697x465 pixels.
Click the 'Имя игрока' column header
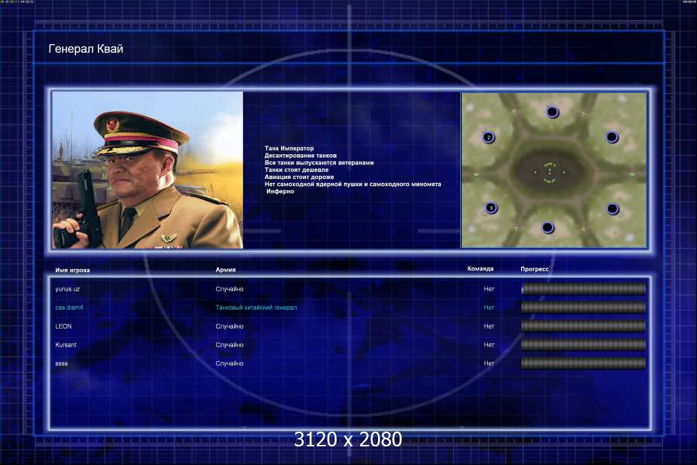point(73,270)
